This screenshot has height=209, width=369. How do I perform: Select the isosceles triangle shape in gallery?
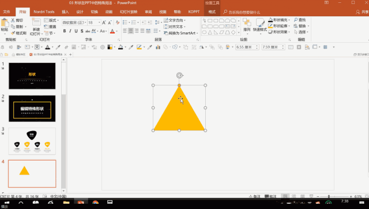click(210, 32)
